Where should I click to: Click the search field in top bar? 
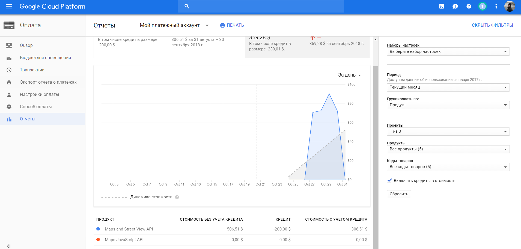[261, 6]
